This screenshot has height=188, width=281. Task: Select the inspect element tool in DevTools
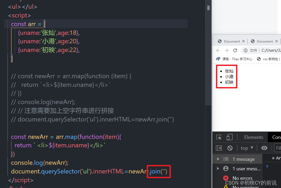coord(219,137)
